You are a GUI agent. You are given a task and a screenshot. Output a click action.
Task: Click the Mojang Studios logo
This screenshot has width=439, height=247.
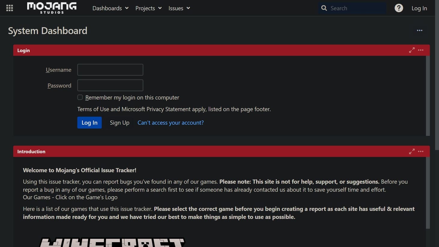51,8
